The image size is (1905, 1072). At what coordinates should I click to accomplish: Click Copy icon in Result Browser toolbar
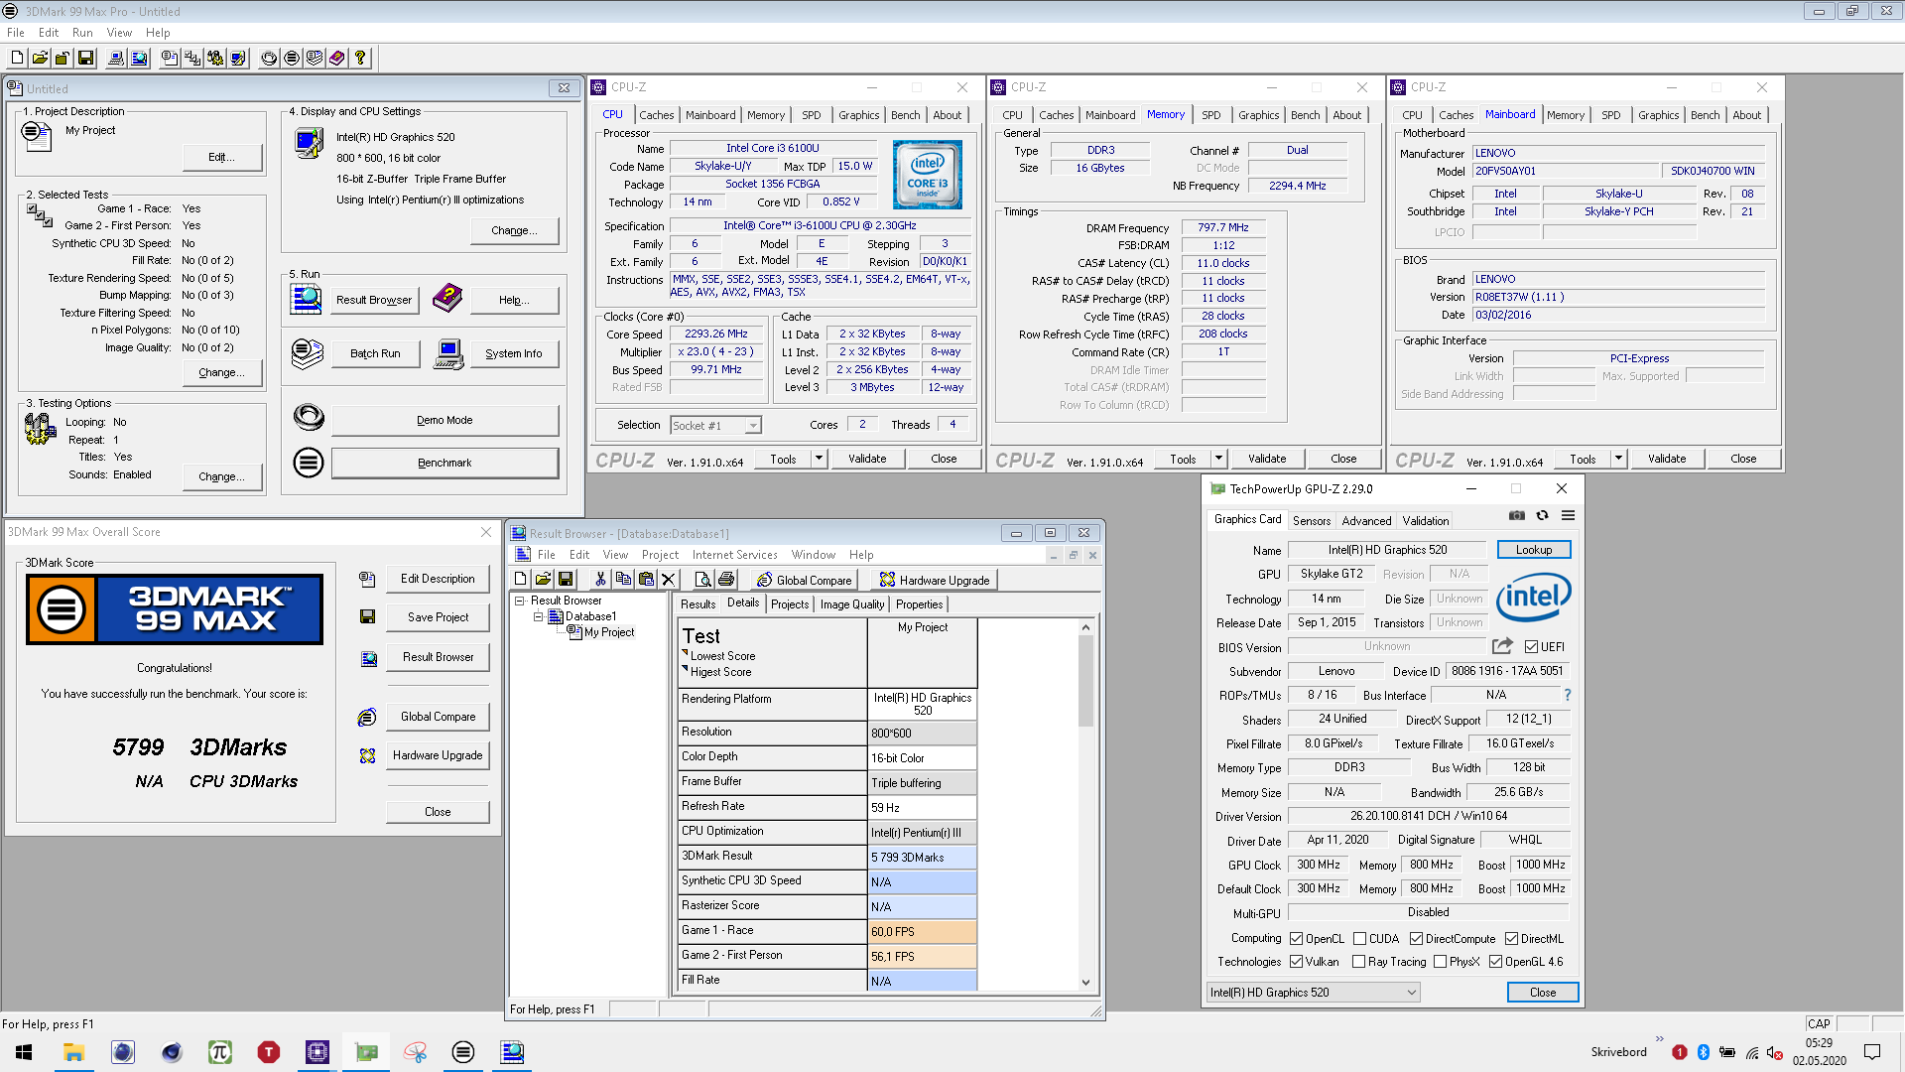click(623, 580)
